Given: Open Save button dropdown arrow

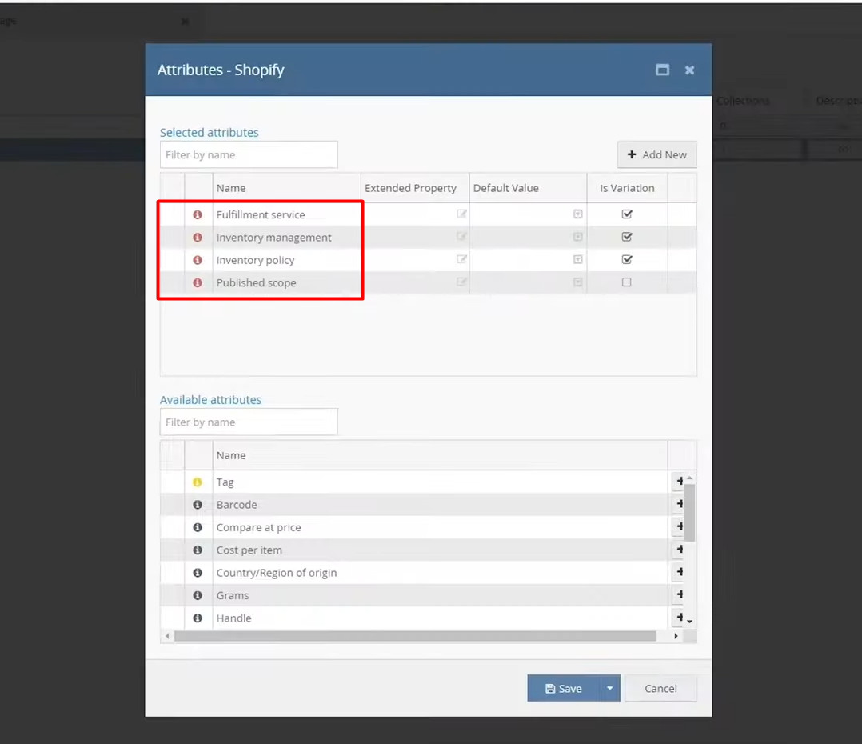Looking at the screenshot, I should [610, 689].
